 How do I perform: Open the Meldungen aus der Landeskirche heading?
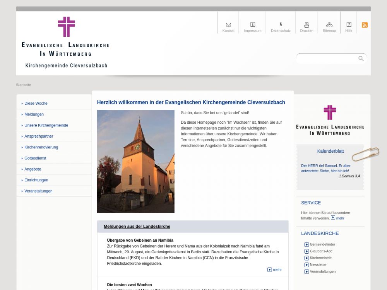tap(137, 227)
